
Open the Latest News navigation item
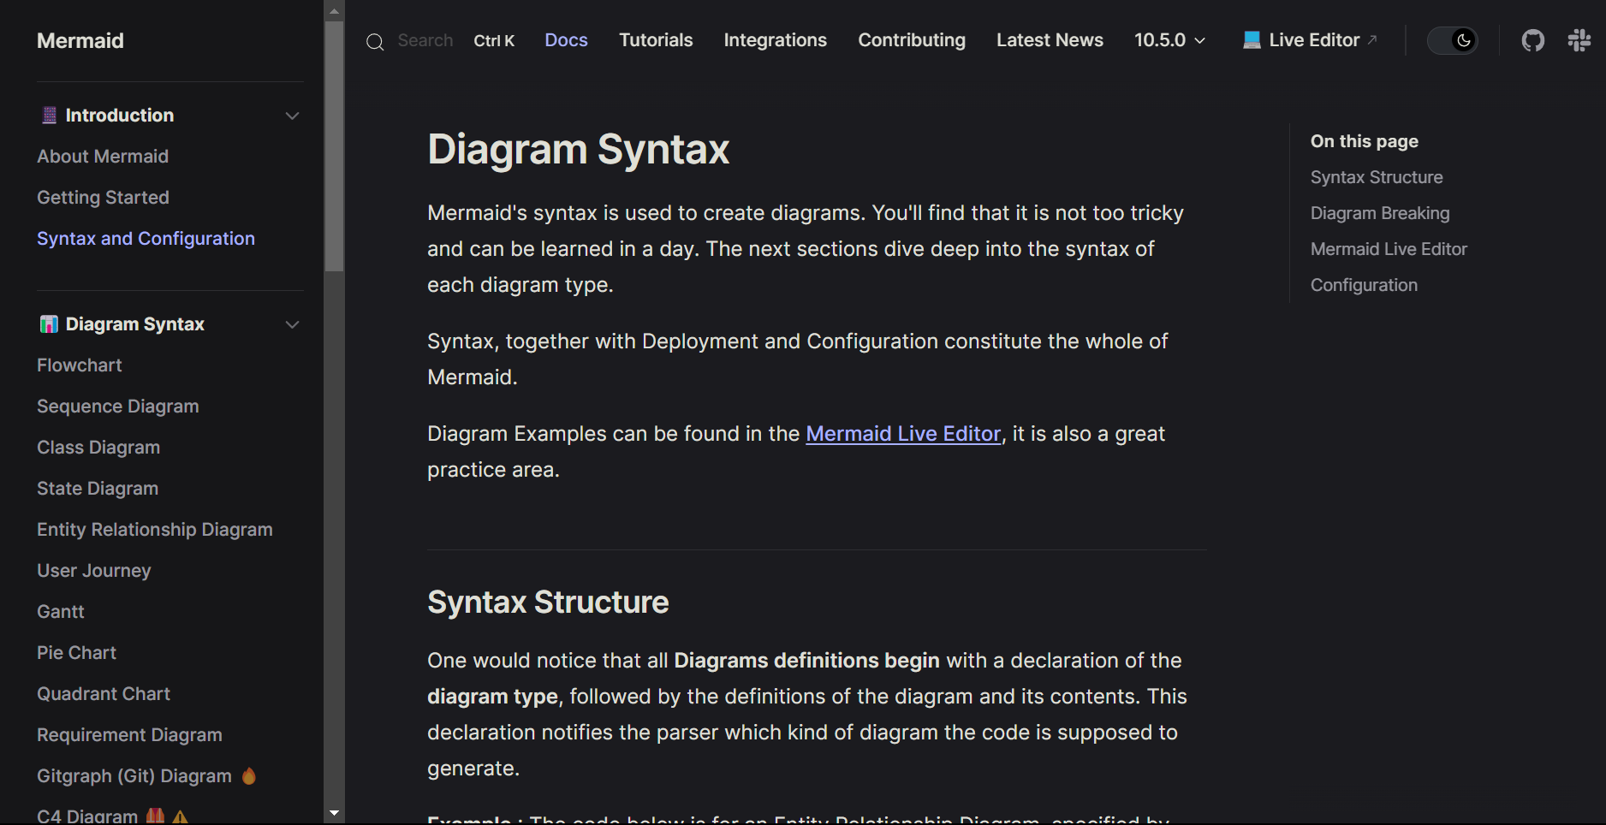[1050, 40]
